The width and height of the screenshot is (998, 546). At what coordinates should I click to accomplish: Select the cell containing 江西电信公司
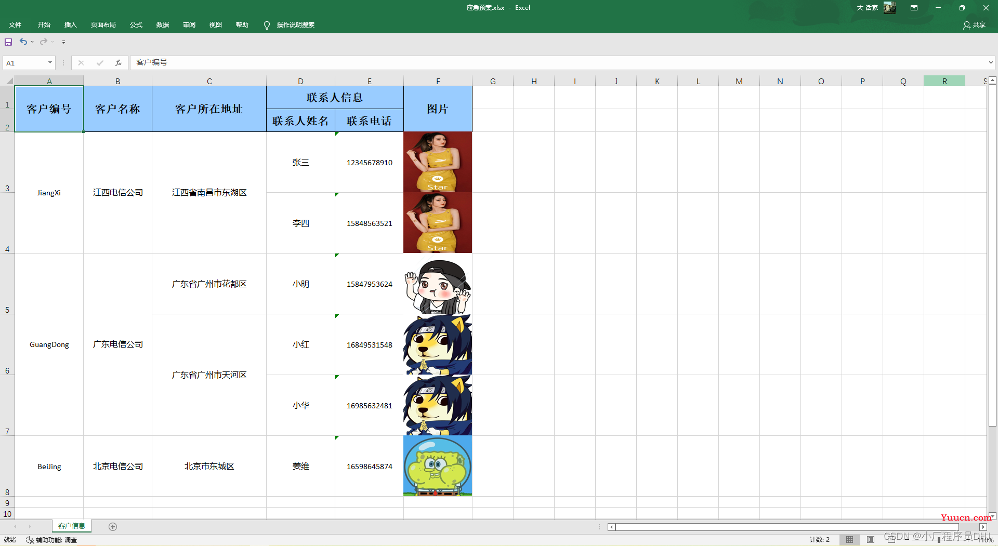pyautogui.click(x=117, y=193)
